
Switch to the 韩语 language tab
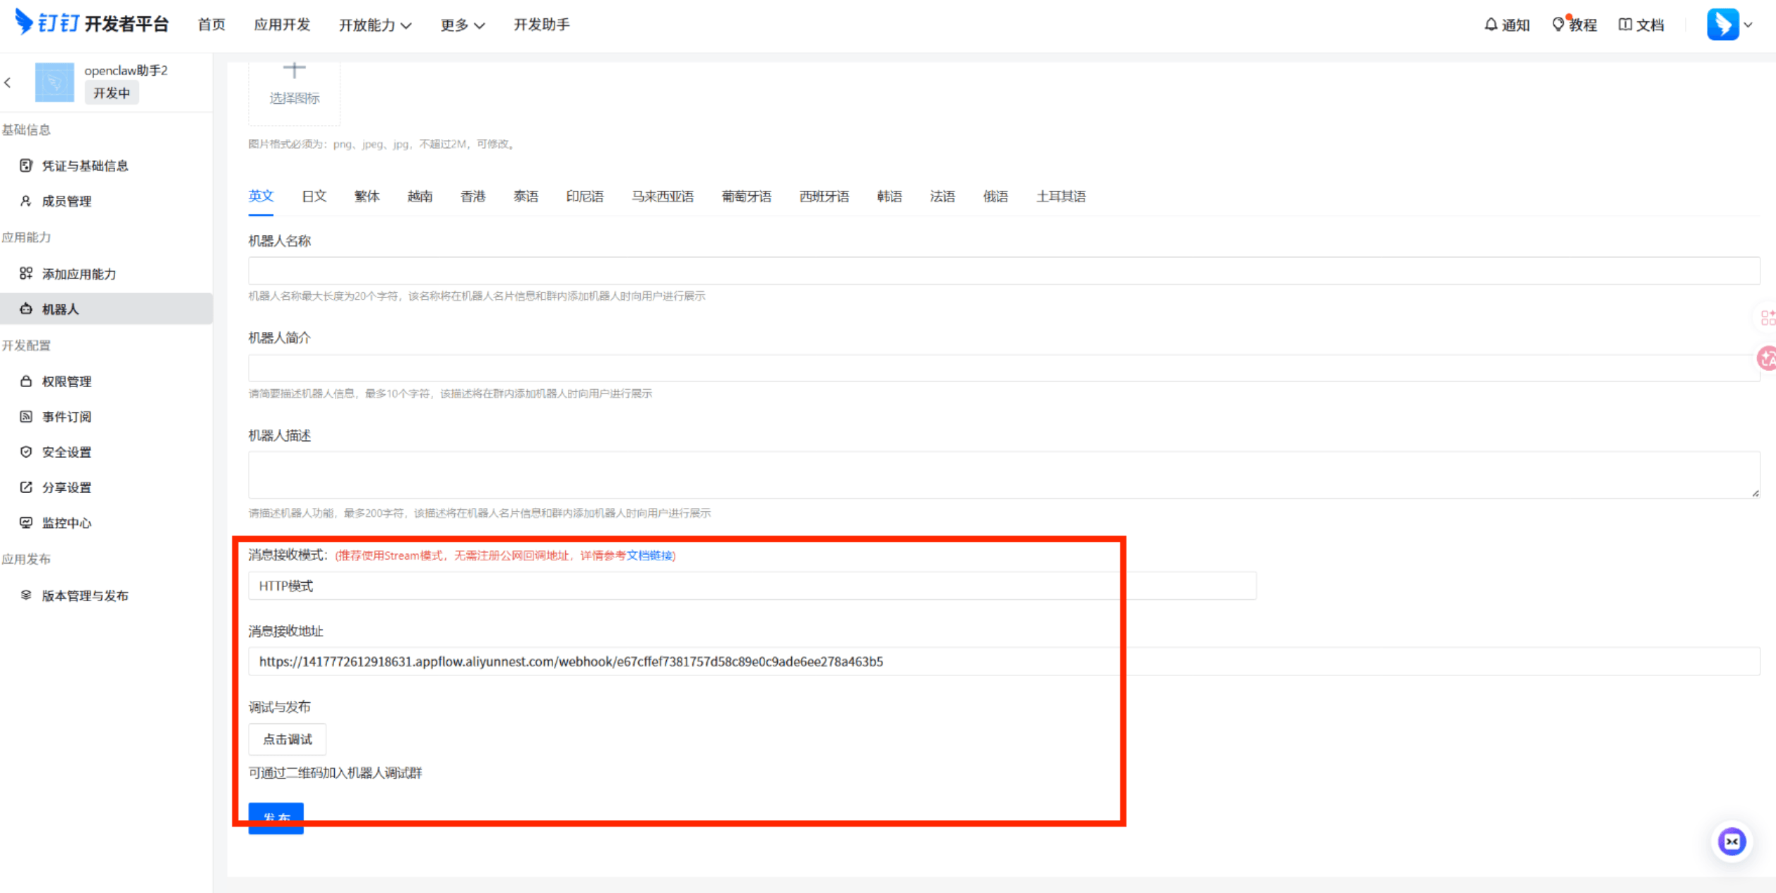(x=889, y=196)
